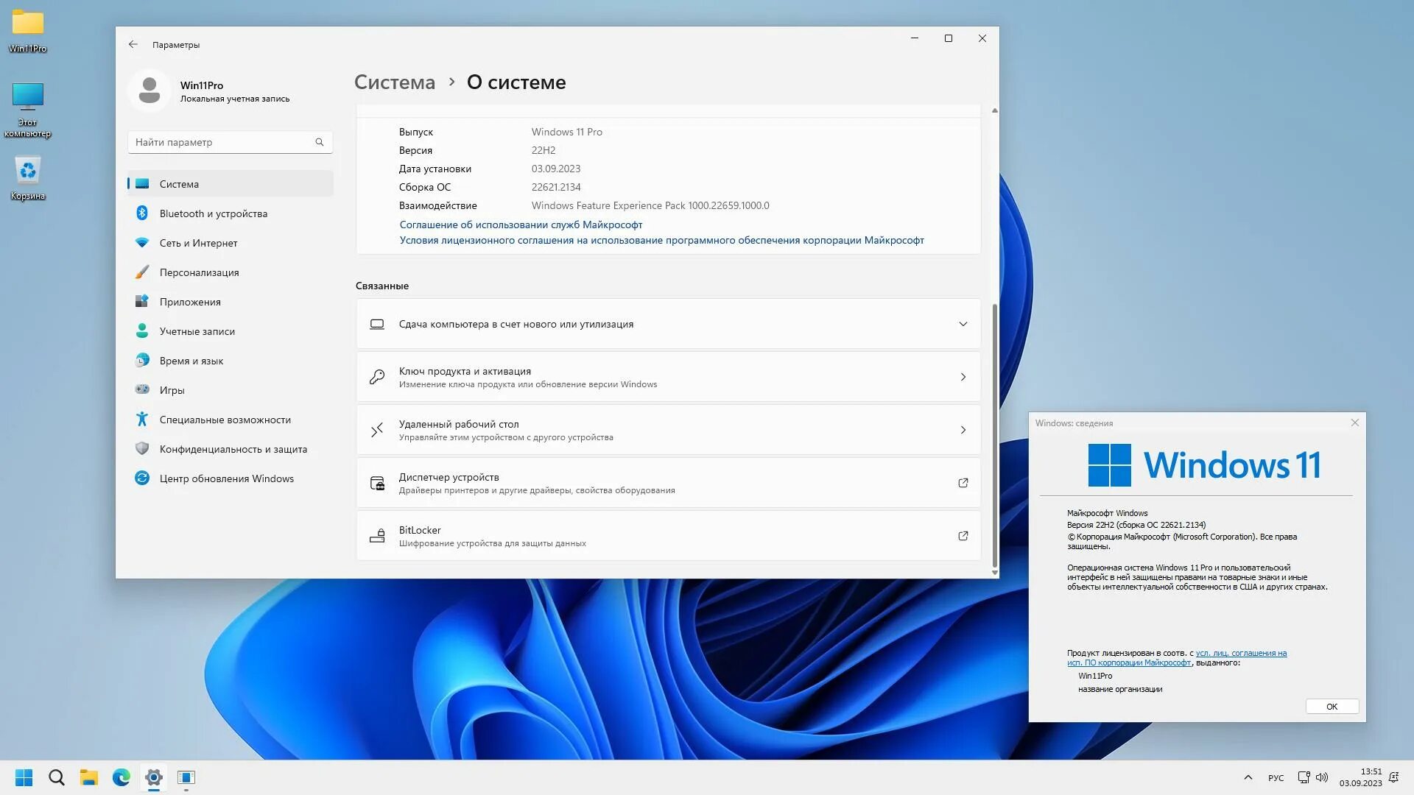Screen dimensions: 1414x795
Task: Open Удаленный рабочий стол settings chevron
Action: tap(963, 429)
